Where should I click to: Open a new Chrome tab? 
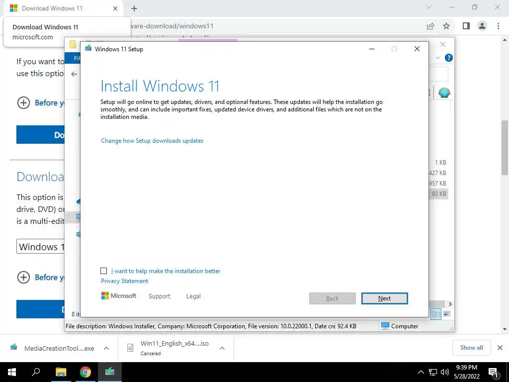[134, 8]
